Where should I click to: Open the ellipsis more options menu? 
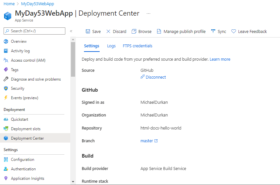[148, 14]
